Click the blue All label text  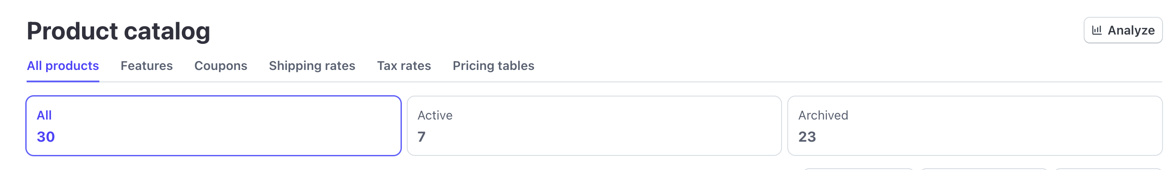pos(44,115)
